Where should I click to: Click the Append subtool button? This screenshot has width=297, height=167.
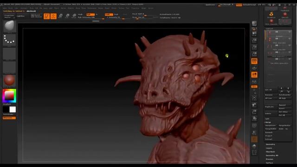point(284,105)
